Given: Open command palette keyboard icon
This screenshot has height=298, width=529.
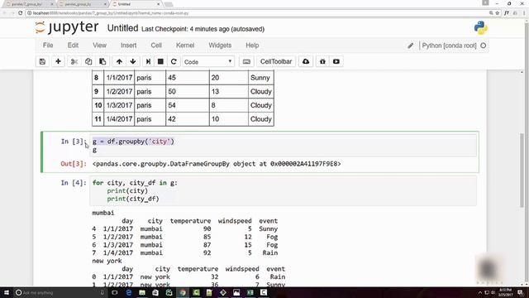Looking at the screenshot, I should pyautogui.click(x=246, y=61).
